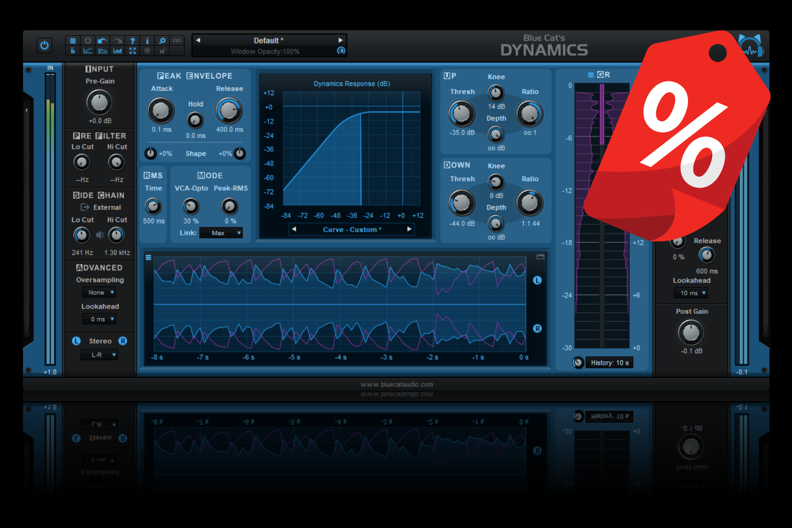Click the Undo arrow icon

coord(102,40)
